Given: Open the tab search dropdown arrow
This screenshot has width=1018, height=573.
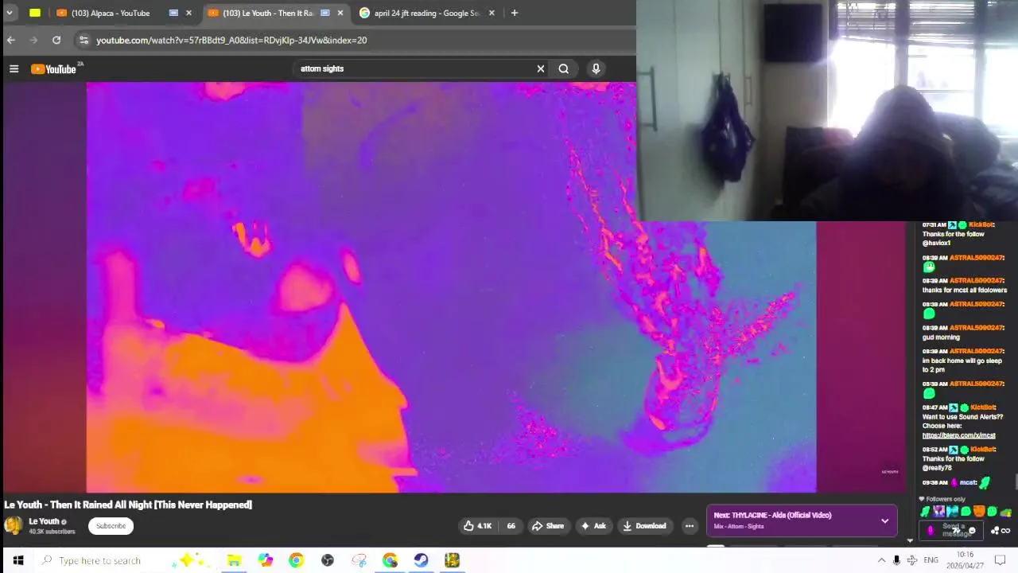Looking at the screenshot, I should [10, 13].
